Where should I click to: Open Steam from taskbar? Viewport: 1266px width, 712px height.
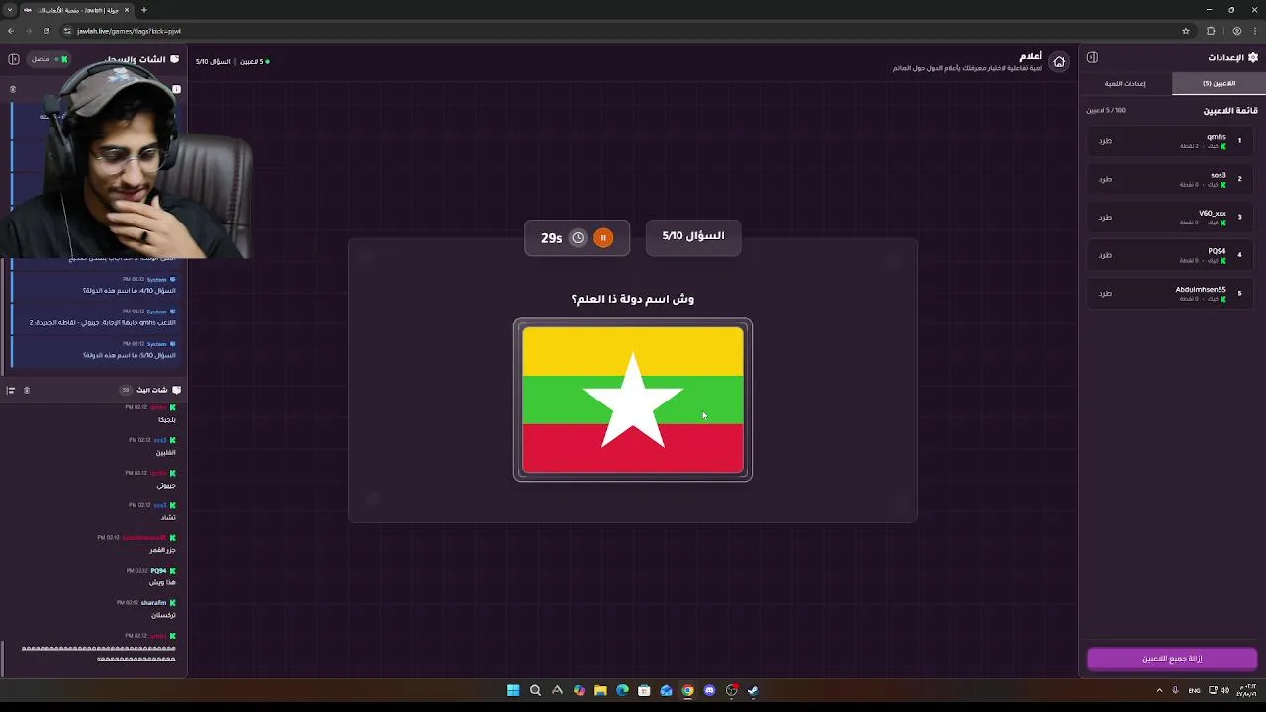(753, 690)
